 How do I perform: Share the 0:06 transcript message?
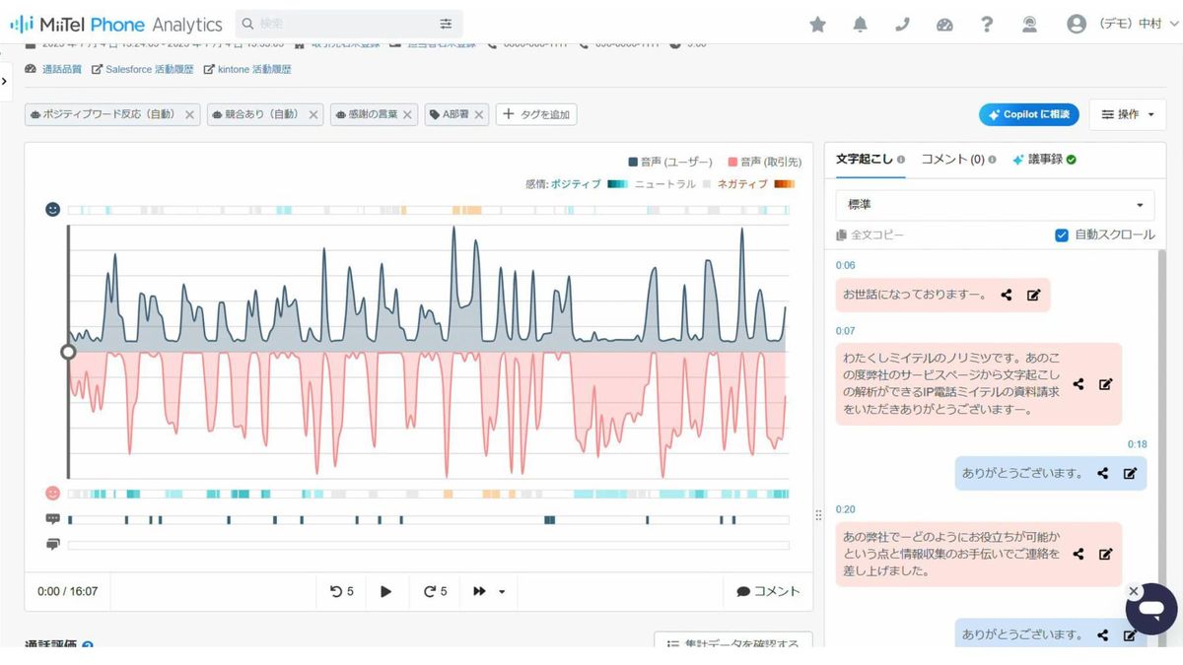point(1007,295)
